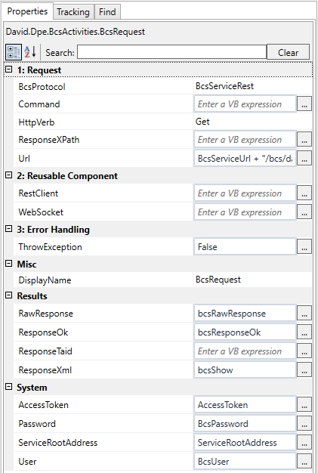Open expression editor for Command property
318x473 pixels.
point(304,104)
